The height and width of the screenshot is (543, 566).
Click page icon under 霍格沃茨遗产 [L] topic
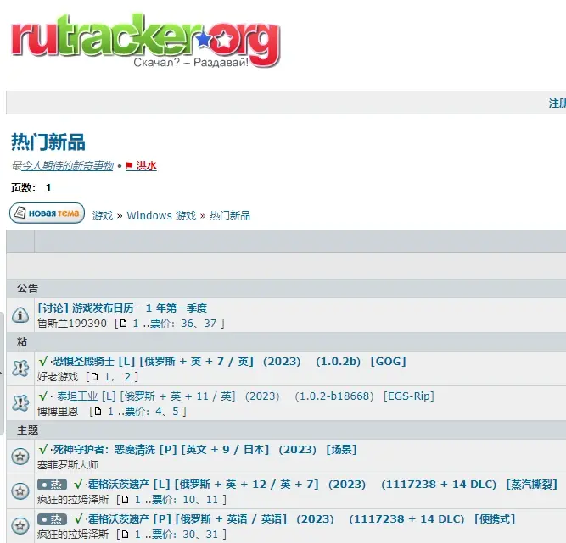coord(125,500)
